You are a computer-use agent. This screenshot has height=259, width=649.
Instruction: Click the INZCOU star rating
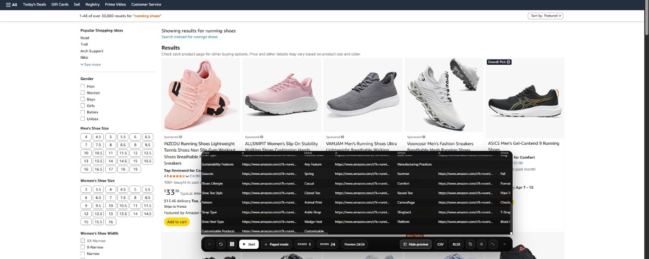pyautogui.click(x=177, y=176)
